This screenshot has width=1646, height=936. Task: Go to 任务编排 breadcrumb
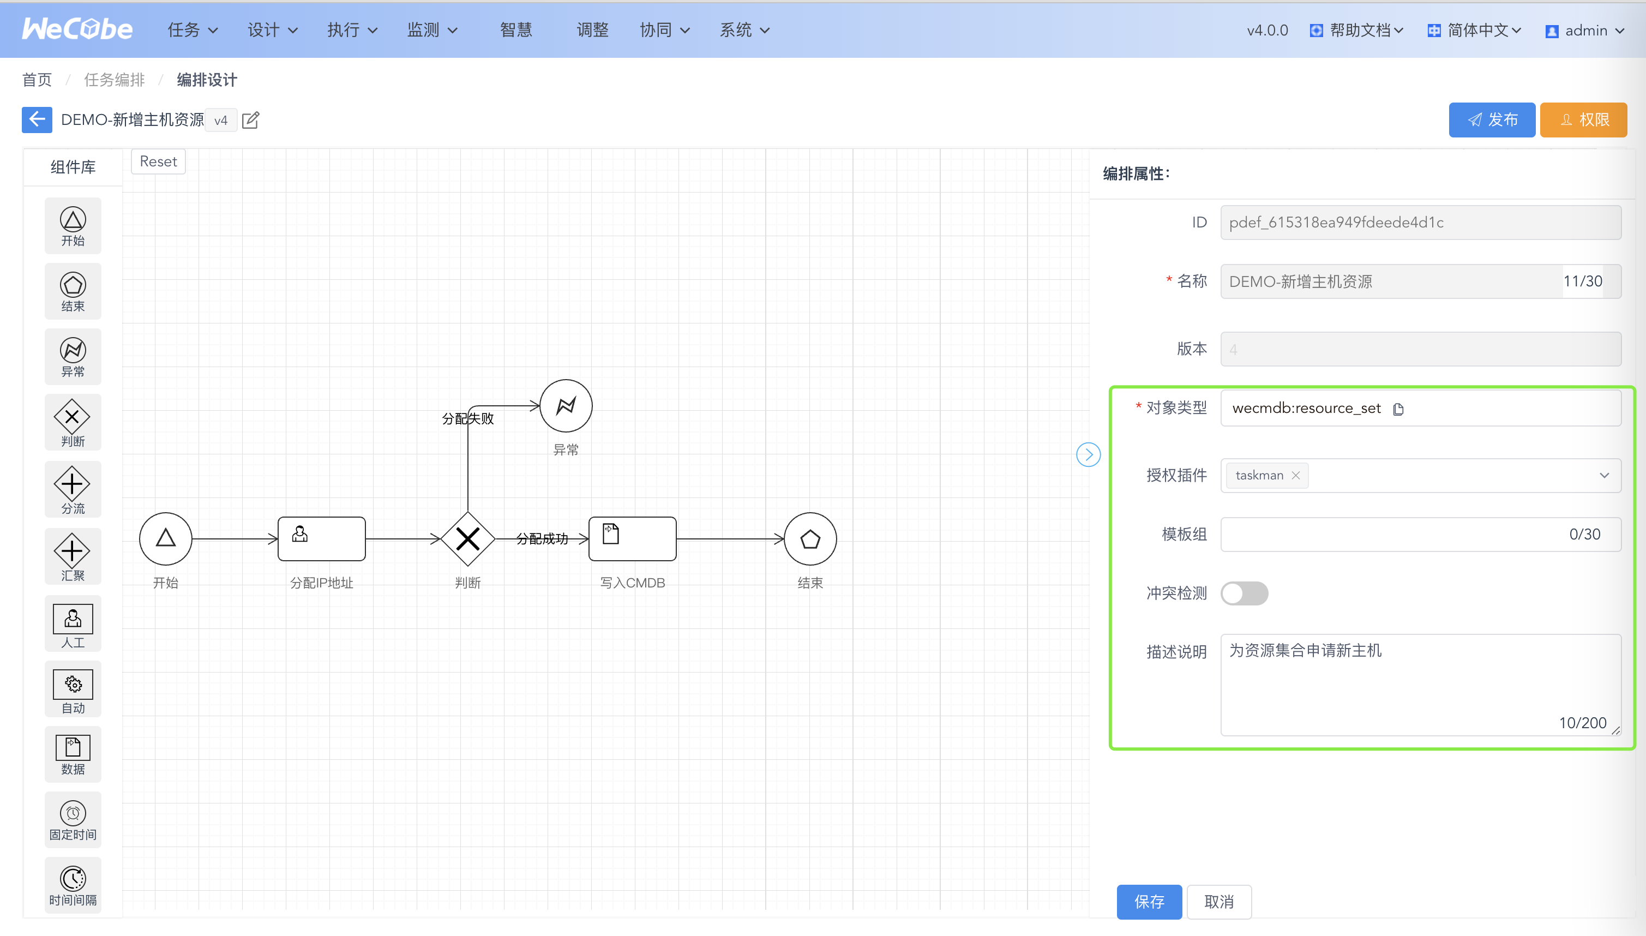tap(115, 80)
